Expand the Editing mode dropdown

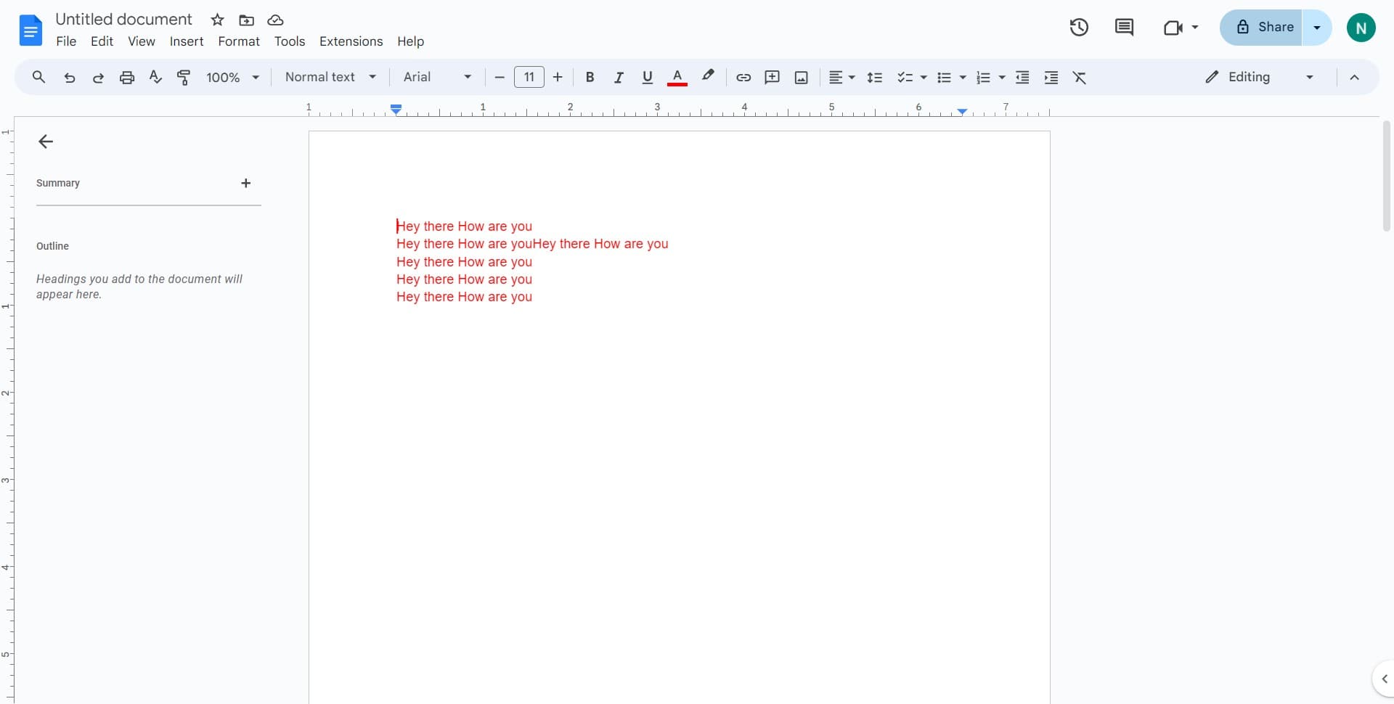coord(1260,77)
